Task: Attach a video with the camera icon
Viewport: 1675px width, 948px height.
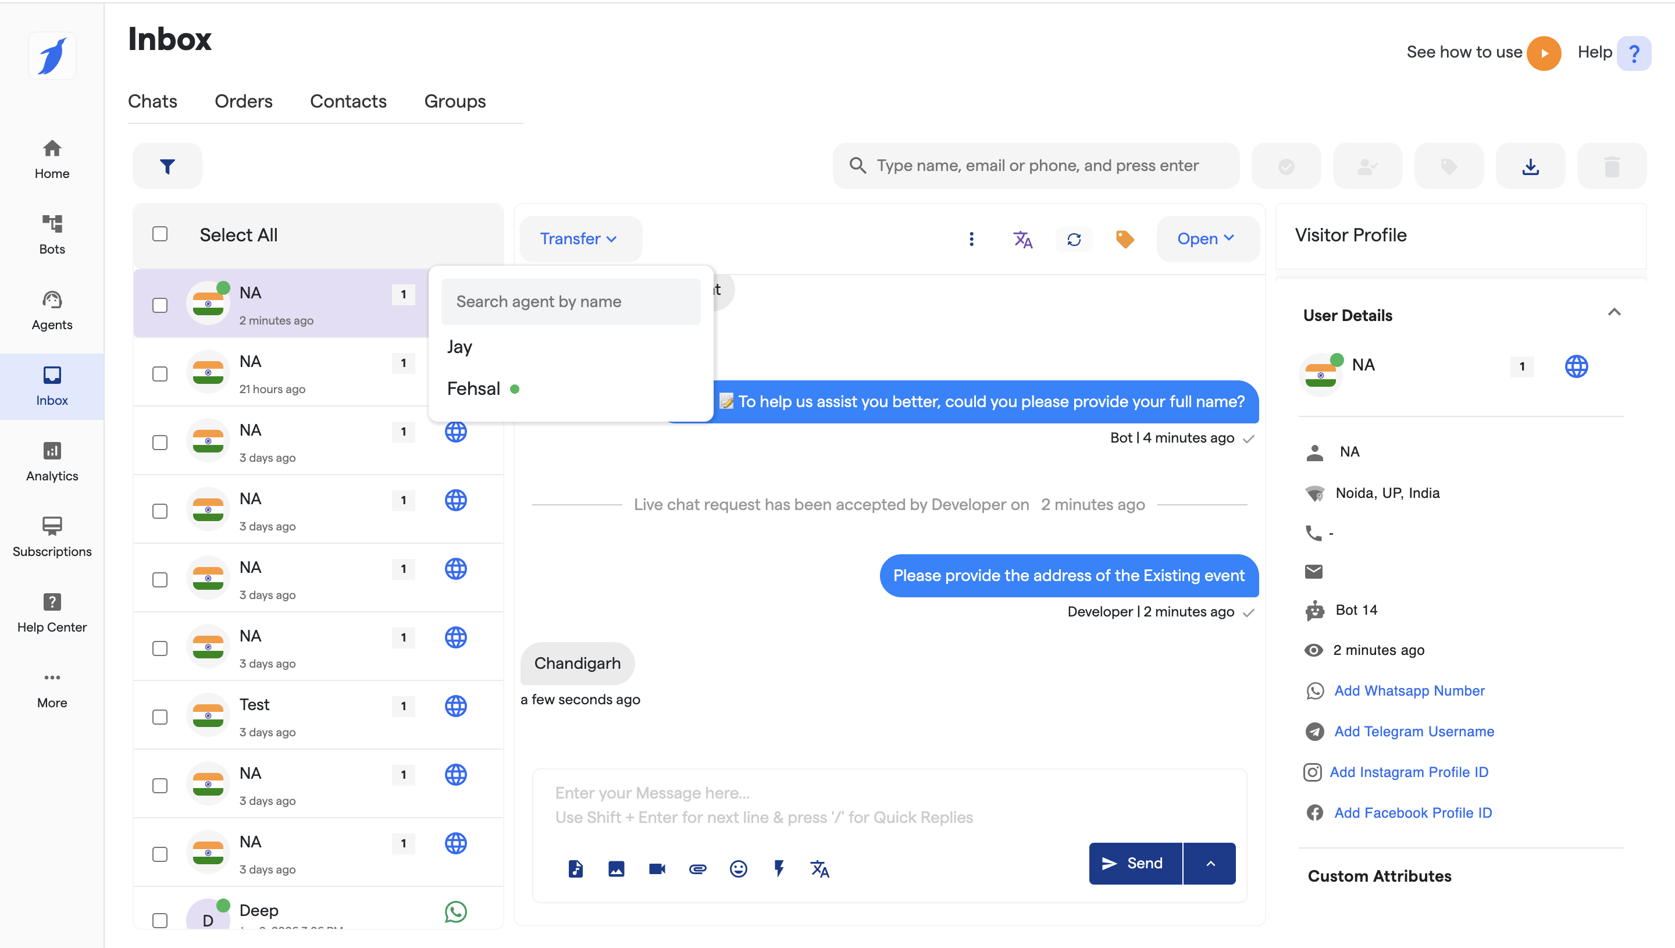Action: 657,868
